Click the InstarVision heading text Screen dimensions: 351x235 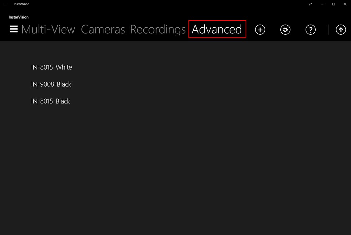[x=19, y=17]
